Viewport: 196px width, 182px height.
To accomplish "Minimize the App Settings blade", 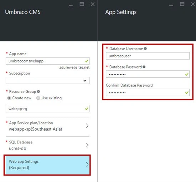I will [x=171, y=5].
